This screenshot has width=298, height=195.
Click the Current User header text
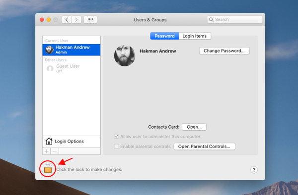pos(57,41)
